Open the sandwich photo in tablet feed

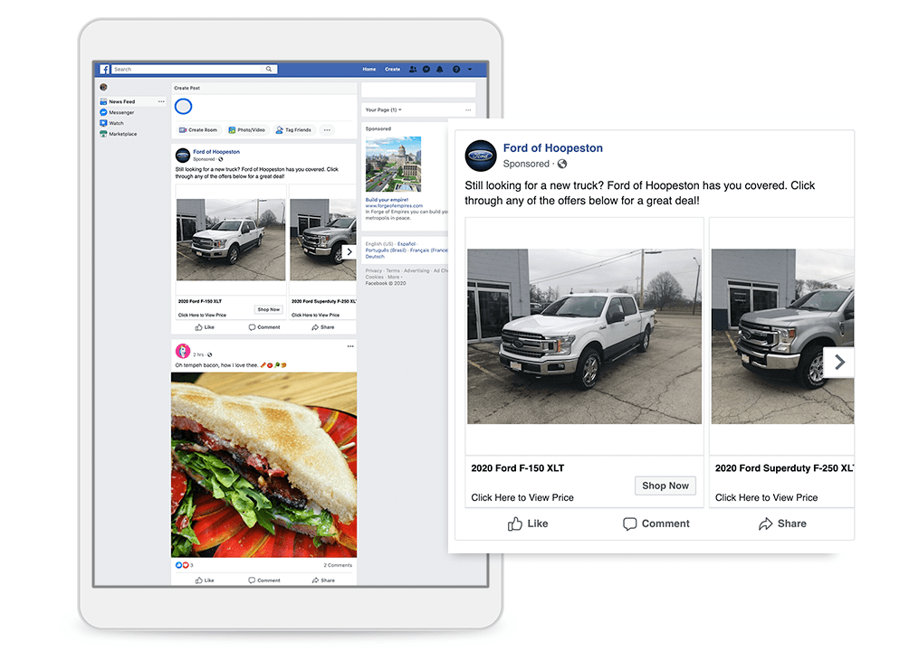[263, 465]
